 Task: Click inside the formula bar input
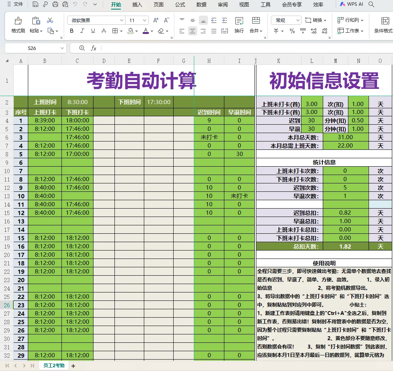pyautogui.click(x=247, y=48)
